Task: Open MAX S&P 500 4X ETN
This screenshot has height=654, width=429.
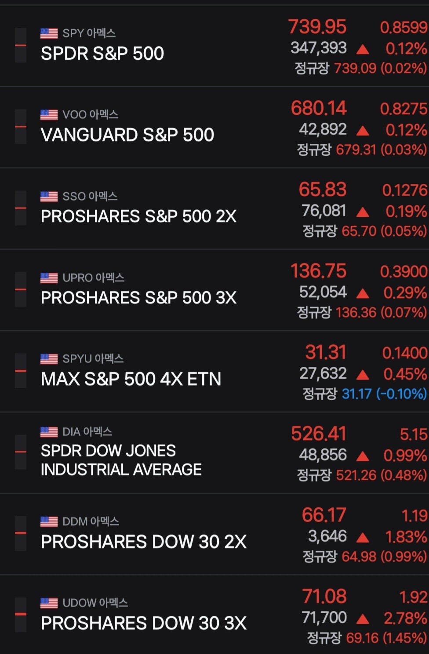Action: [131, 379]
